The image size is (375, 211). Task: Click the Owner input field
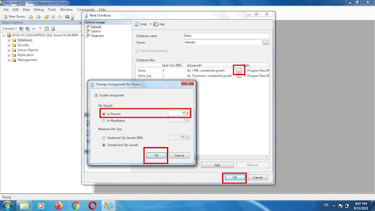point(222,42)
